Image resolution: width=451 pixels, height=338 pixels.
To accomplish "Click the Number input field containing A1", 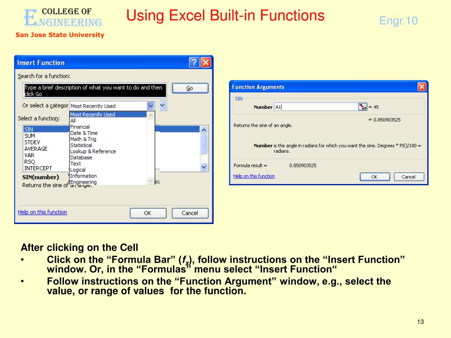I will 316,107.
